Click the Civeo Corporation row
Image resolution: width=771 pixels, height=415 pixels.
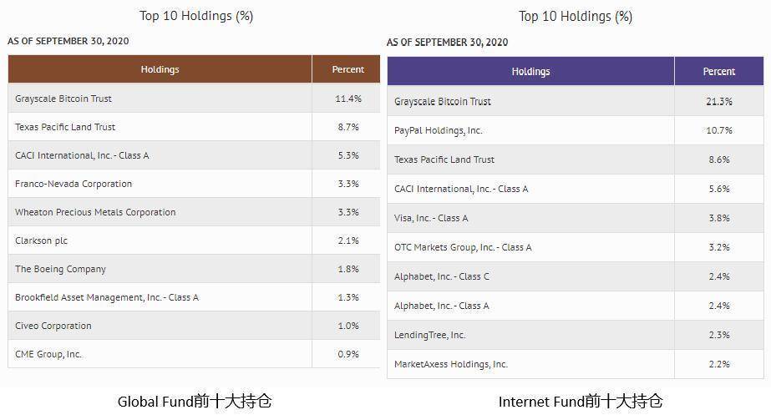tap(194, 326)
